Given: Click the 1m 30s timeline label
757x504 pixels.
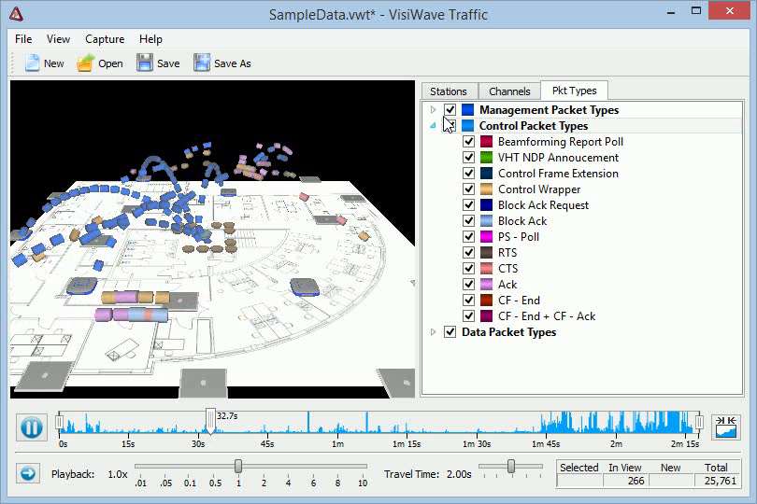Looking at the screenshot, I should (x=477, y=443).
